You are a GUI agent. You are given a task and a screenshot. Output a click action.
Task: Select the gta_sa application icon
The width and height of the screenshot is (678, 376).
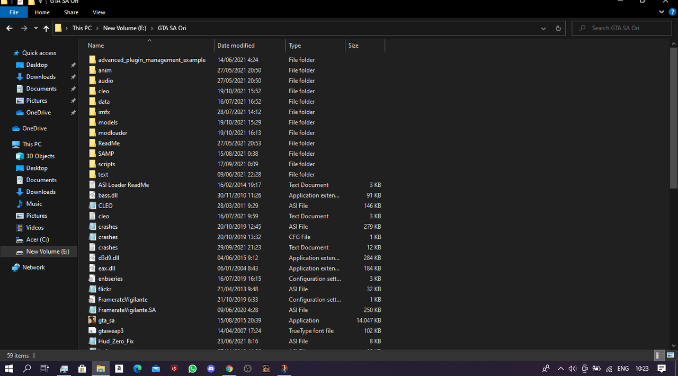92,320
